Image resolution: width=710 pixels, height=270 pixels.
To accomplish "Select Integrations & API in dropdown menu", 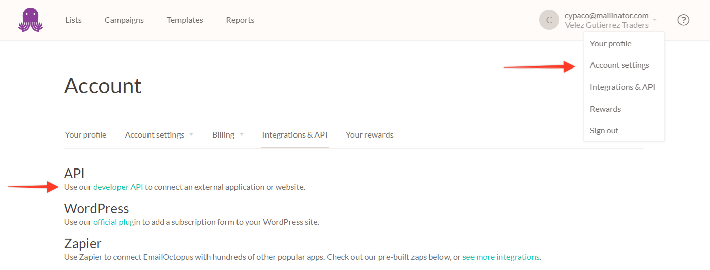I will point(623,87).
